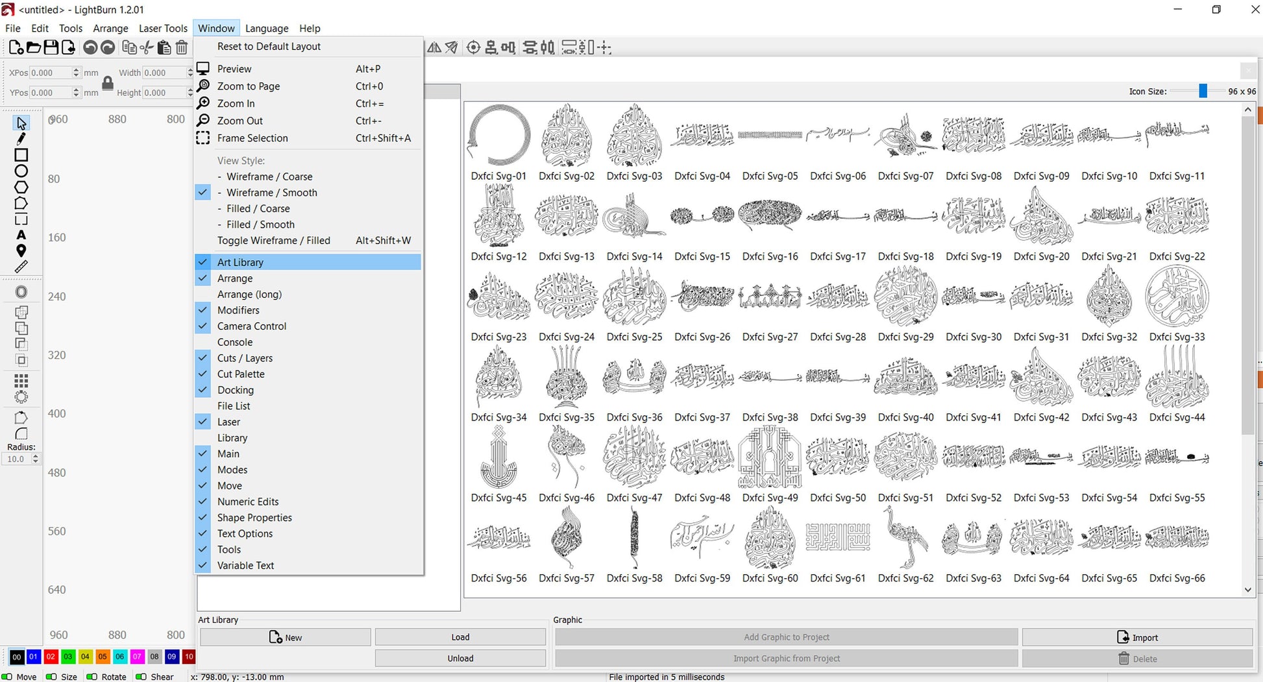
Task: Click the Radius corner tool icon
Action: pyautogui.click(x=21, y=433)
